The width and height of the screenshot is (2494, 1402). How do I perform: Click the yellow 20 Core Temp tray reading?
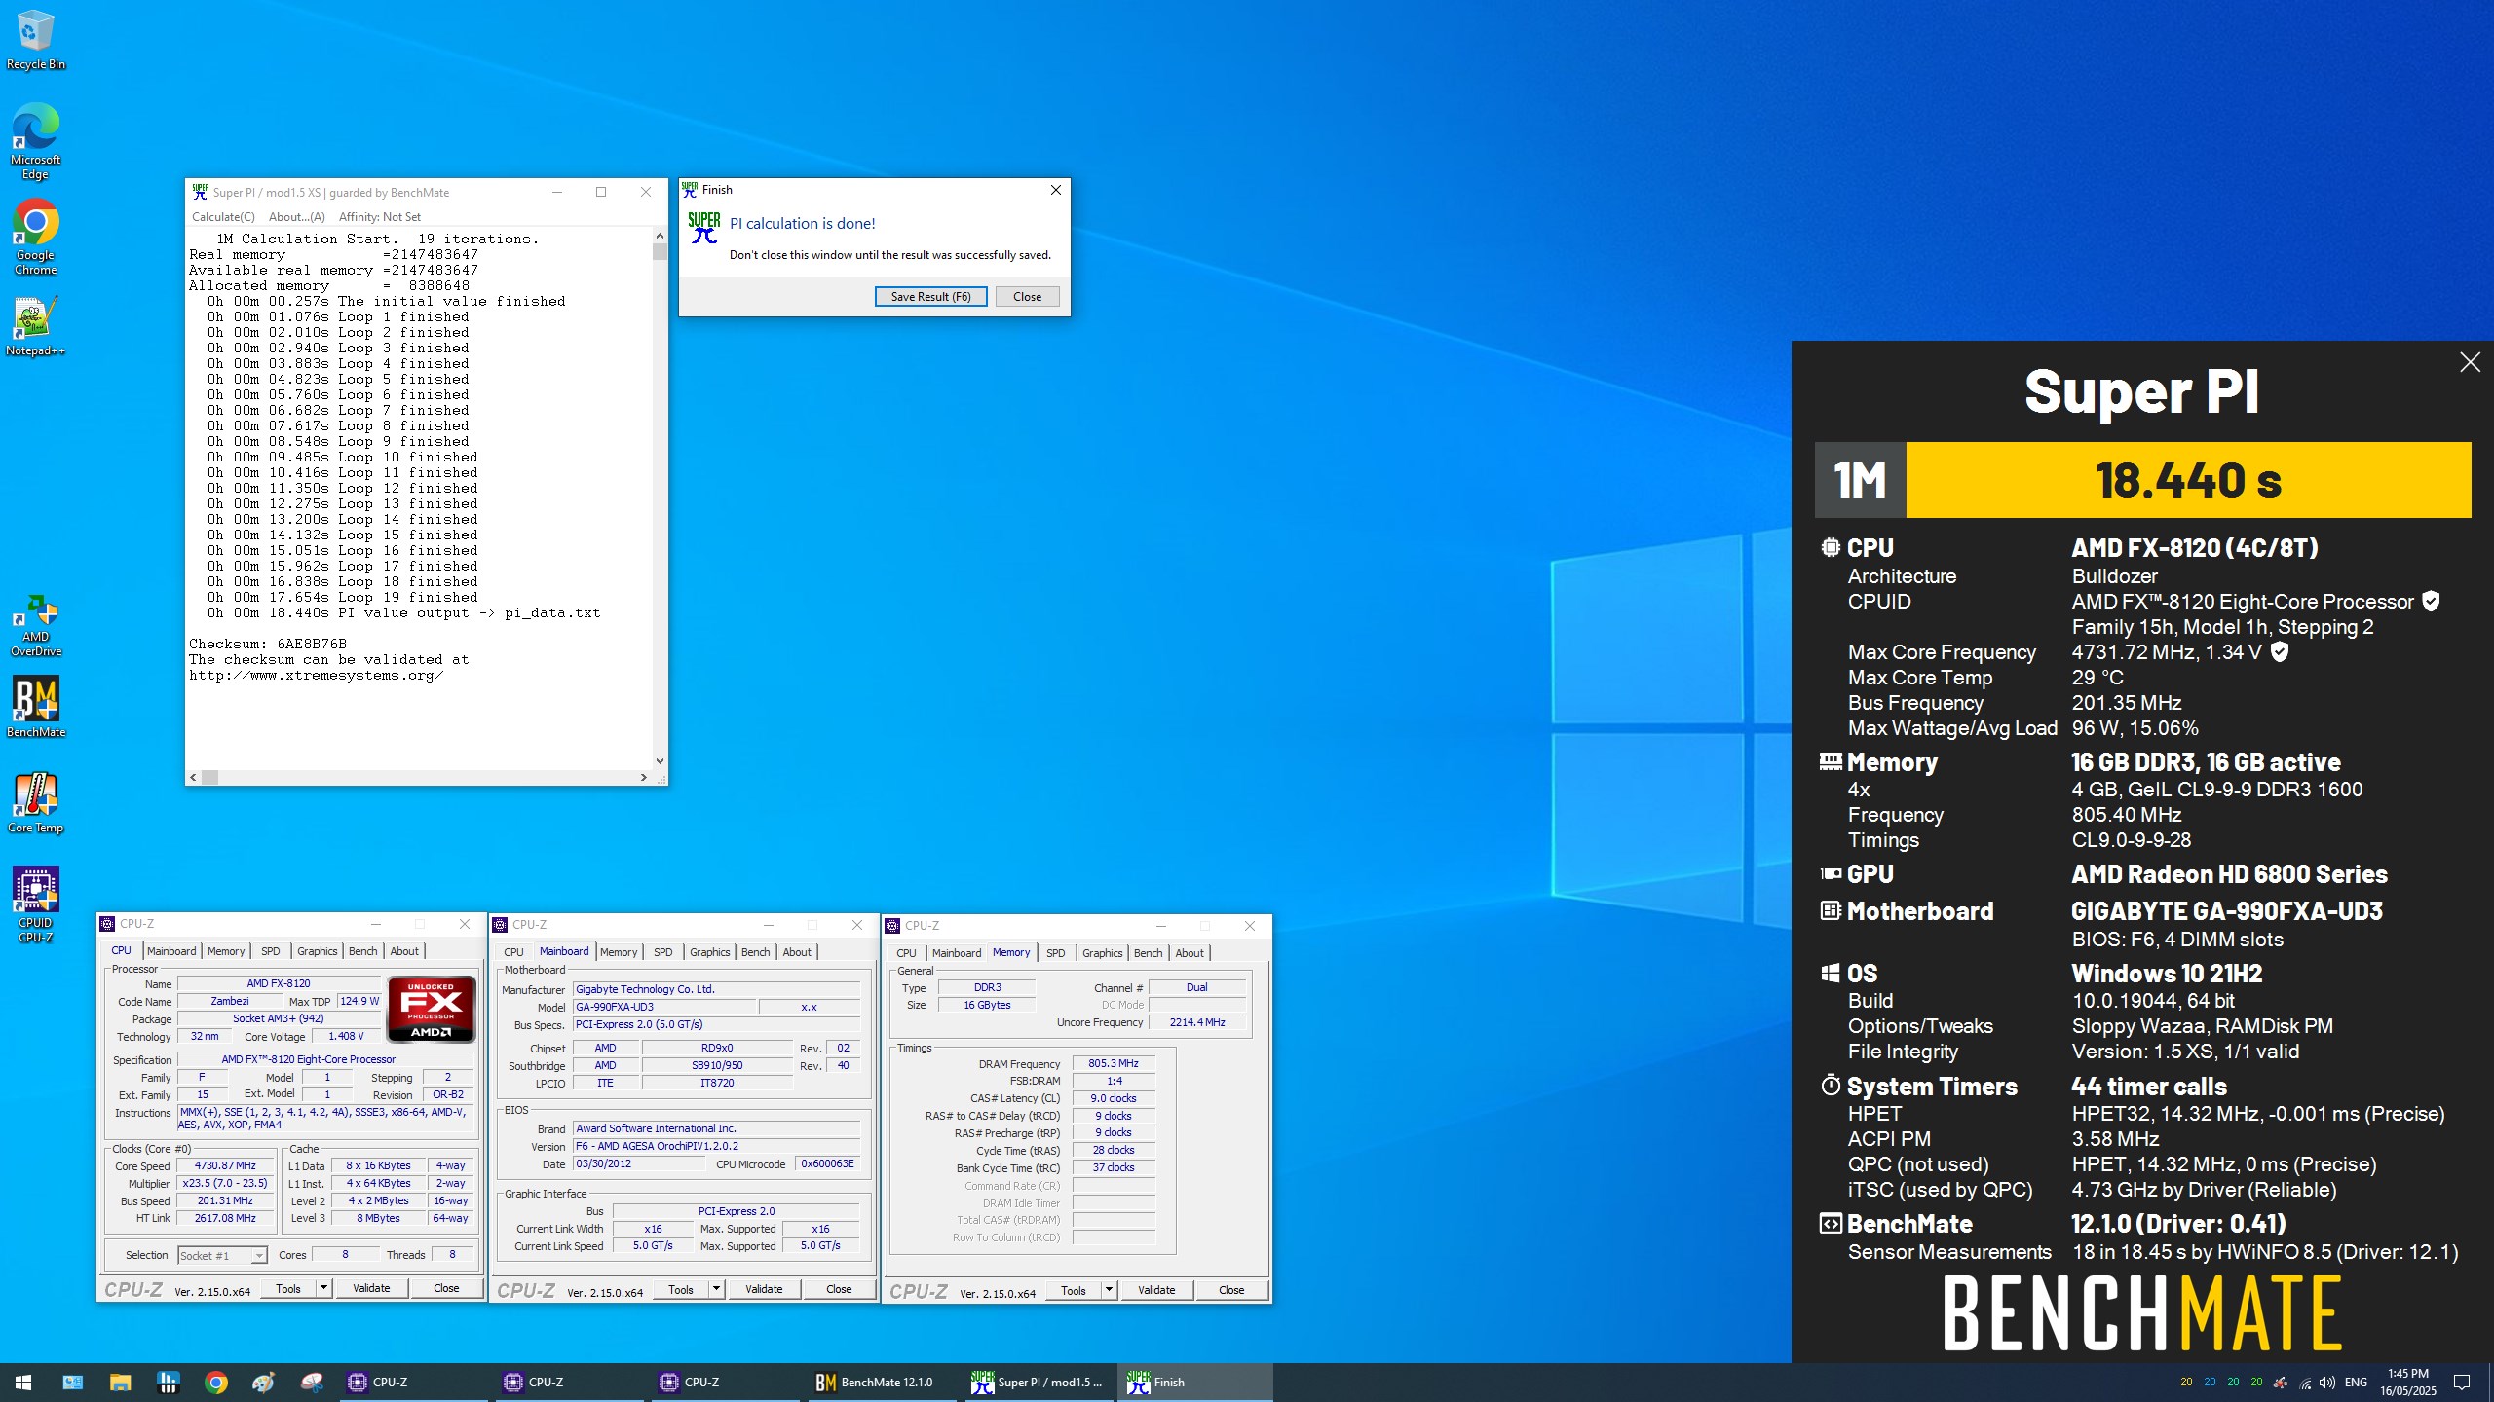[x=2186, y=1383]
